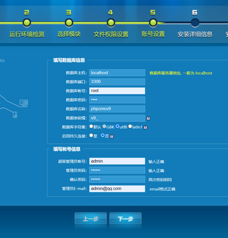Click the 管理员E-mail input field
Screen dimensions: 228x238
(x=117, y=189)
